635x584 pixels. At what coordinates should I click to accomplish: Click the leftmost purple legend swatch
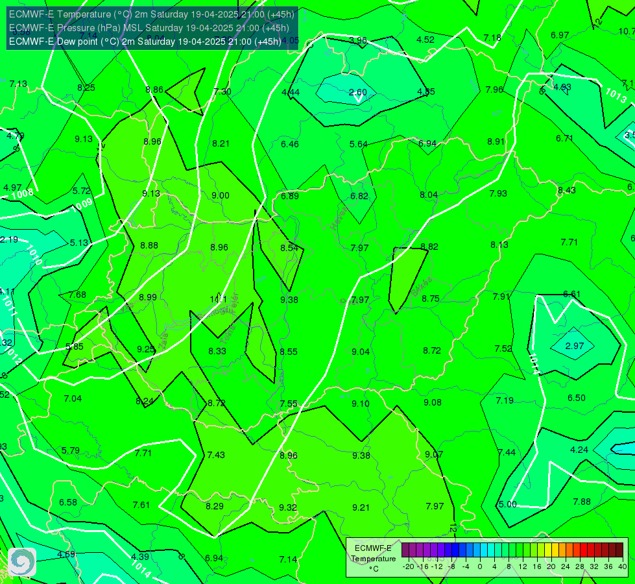[405, 550]
